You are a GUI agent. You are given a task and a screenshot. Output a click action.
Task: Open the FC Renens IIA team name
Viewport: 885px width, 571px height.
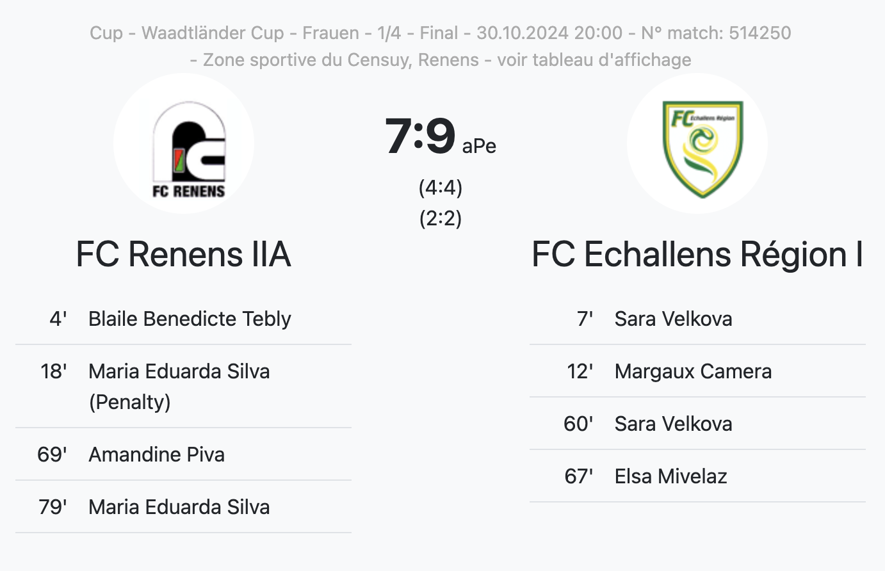(x=184, y=254)
